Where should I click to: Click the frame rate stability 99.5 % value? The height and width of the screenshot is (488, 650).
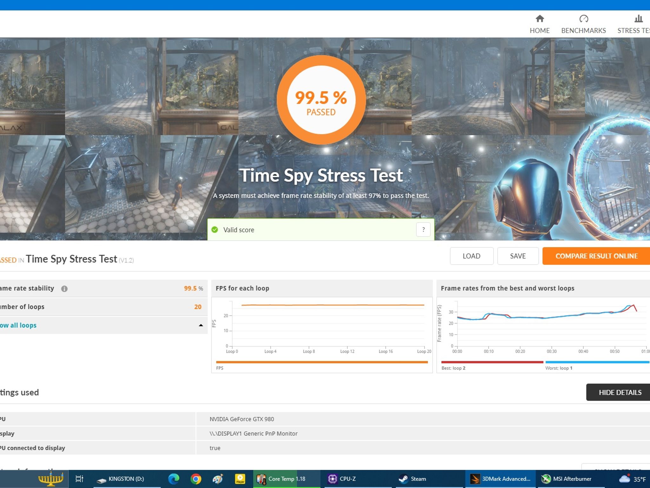[x=193, y=288]
